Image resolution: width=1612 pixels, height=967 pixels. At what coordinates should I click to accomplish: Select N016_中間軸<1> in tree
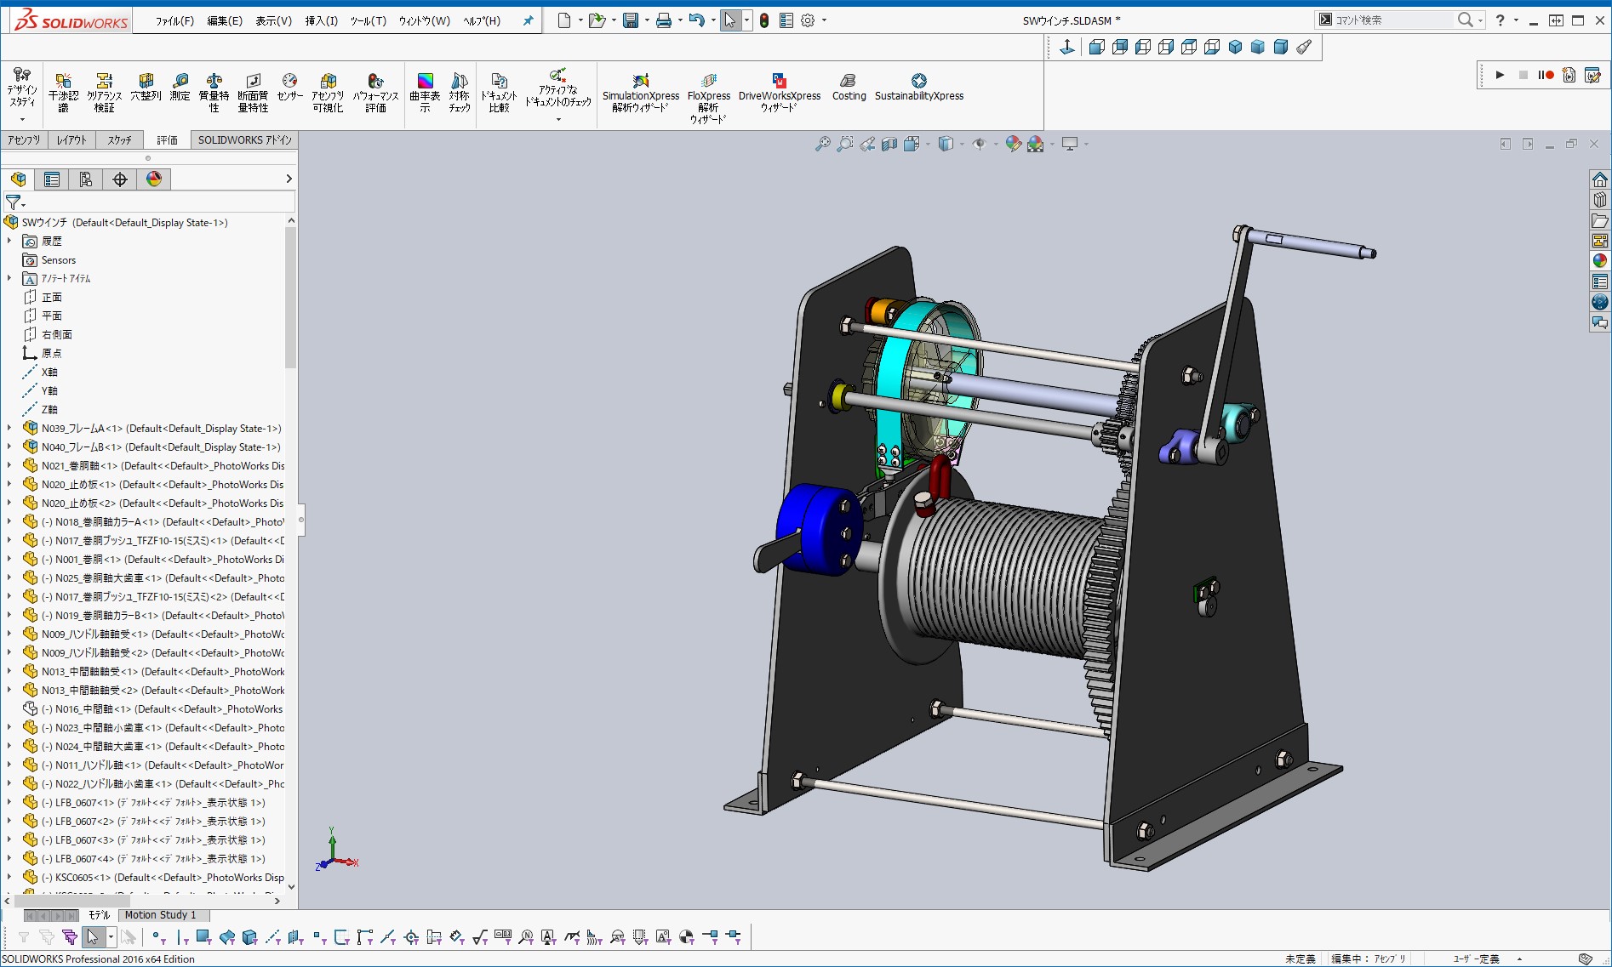tap(162, 709)
